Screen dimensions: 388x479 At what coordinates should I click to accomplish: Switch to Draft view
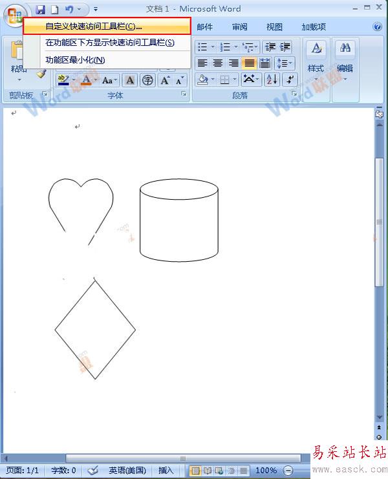(x=244, y=471)
